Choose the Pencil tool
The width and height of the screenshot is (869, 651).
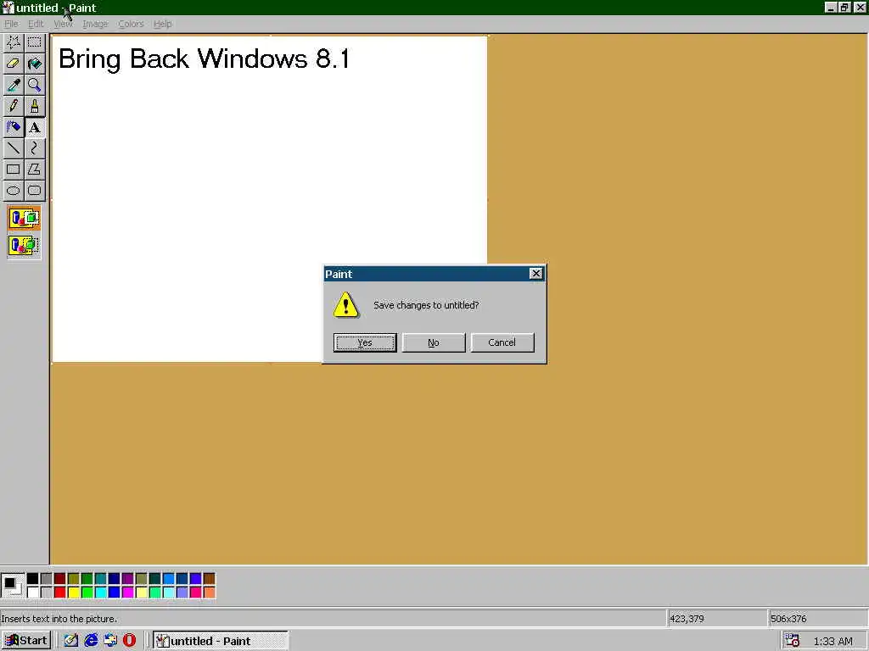click(x=14, y=106)
